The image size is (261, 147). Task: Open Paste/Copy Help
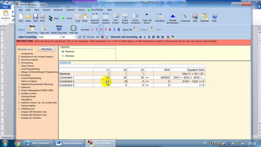(59, 30)
